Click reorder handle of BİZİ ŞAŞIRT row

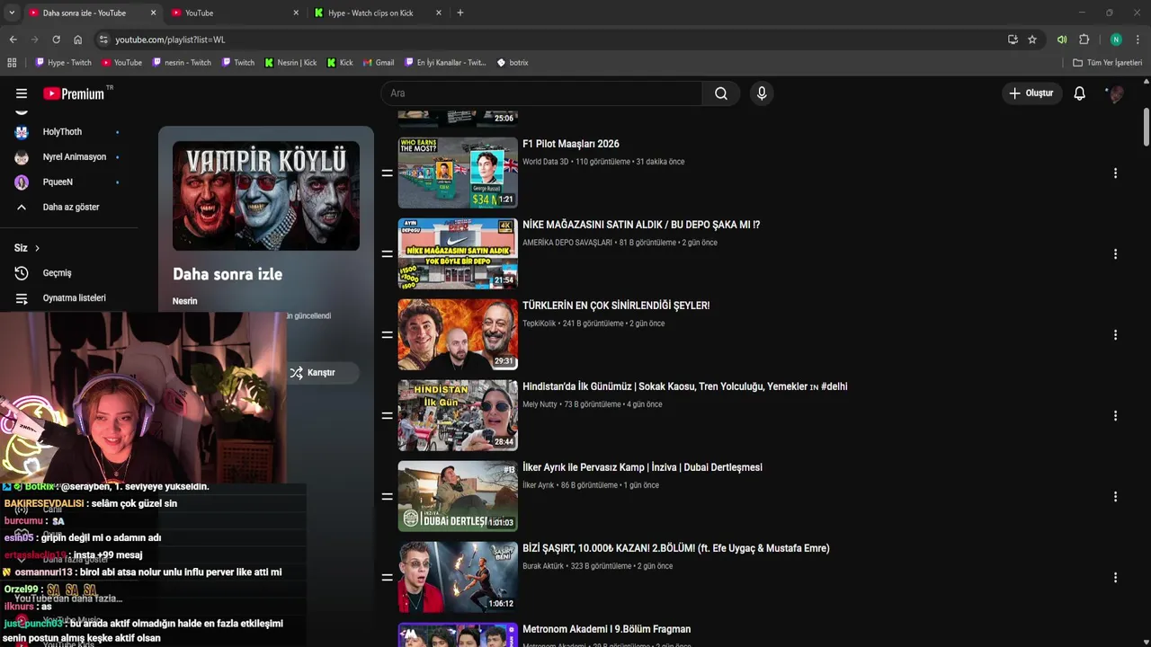pos(387,577)
